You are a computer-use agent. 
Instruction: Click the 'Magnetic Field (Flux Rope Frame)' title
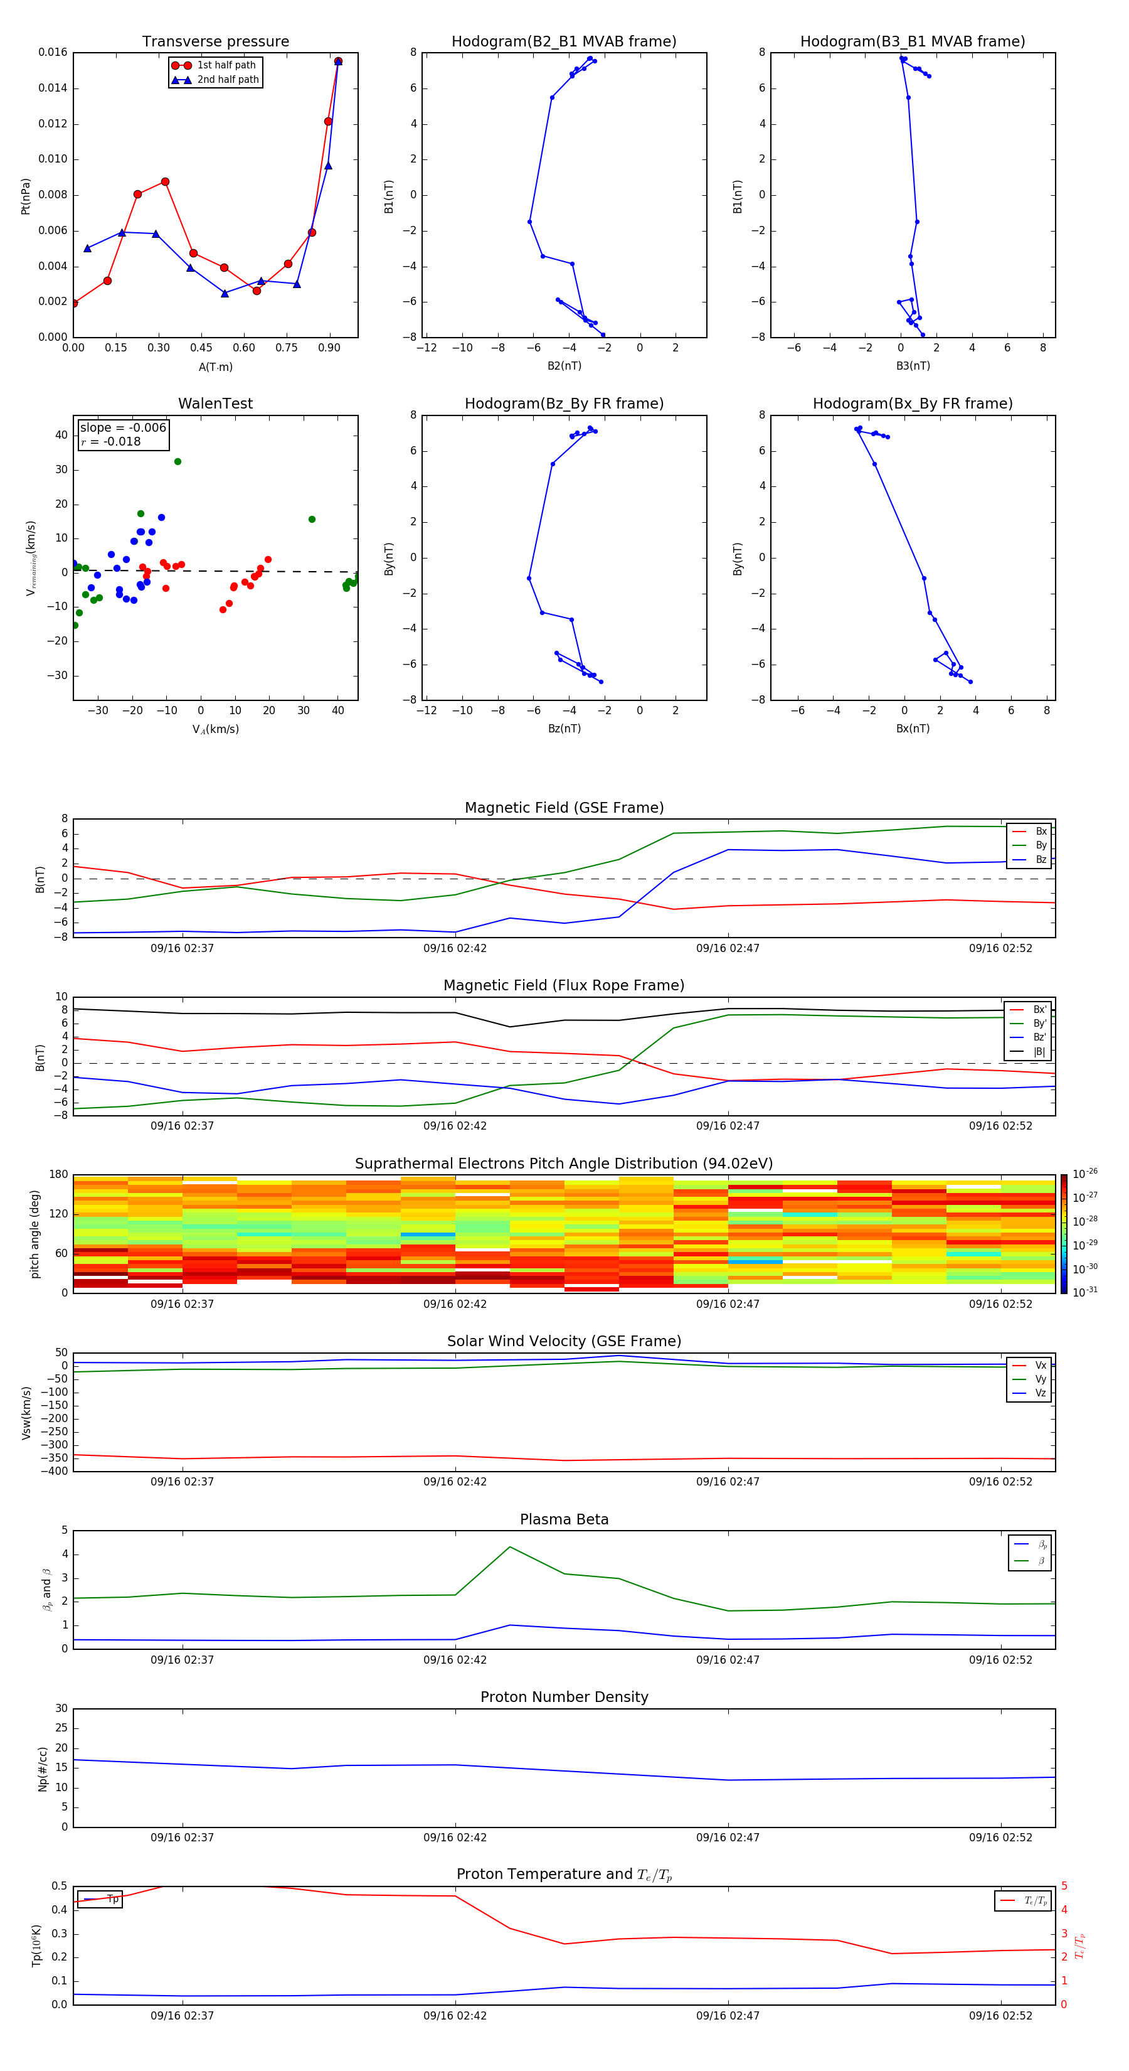pos(564,986)
